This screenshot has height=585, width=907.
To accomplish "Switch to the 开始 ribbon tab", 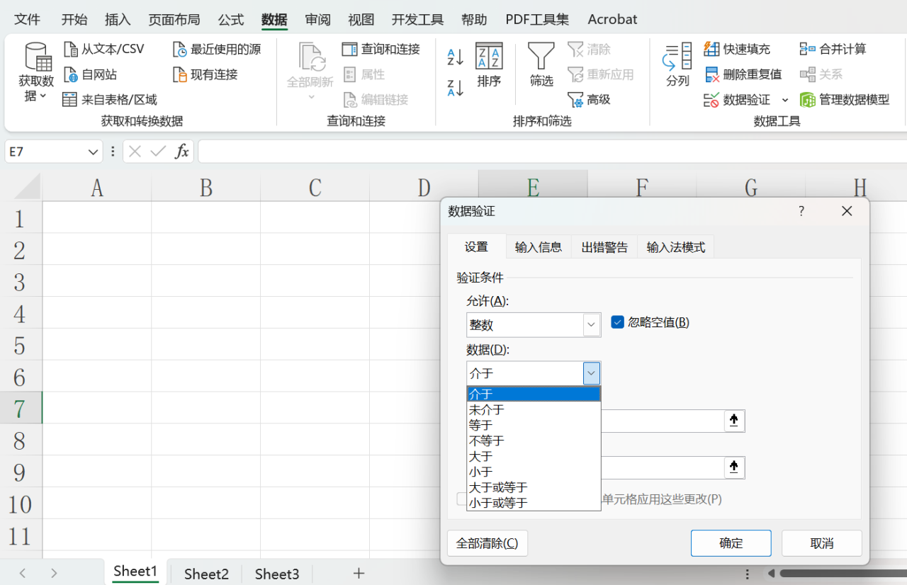I will pos(74,19).
